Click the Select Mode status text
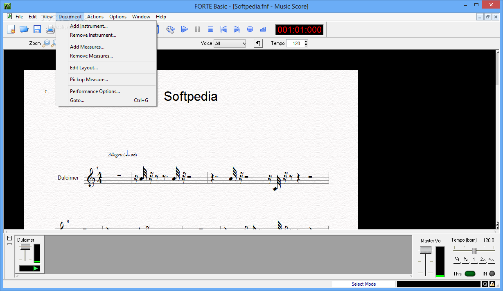 tap(363, 284)
